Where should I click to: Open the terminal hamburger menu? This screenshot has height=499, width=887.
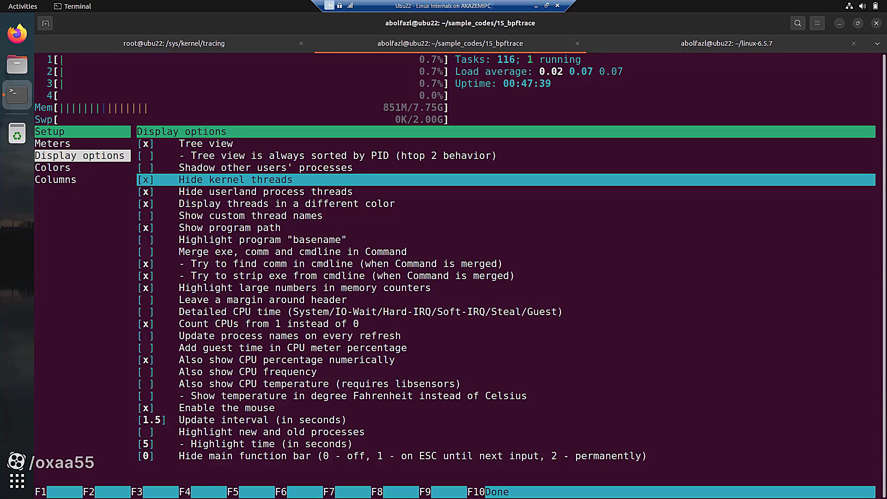(817, 23)
